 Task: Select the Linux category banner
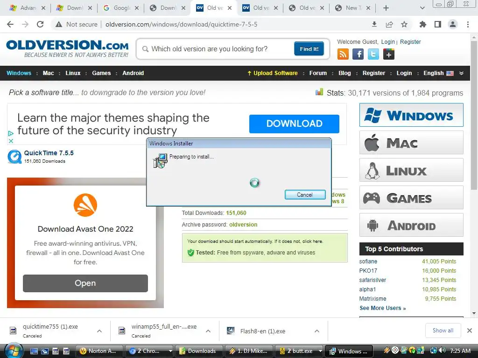(411, 170)
